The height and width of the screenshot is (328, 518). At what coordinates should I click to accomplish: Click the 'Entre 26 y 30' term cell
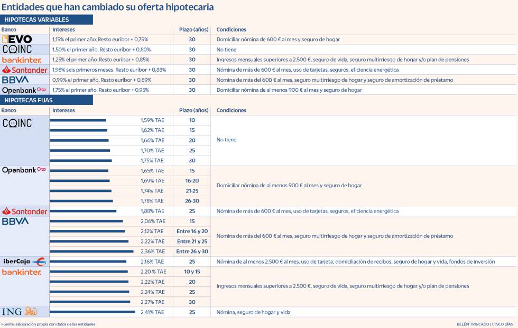coord(192,252)
